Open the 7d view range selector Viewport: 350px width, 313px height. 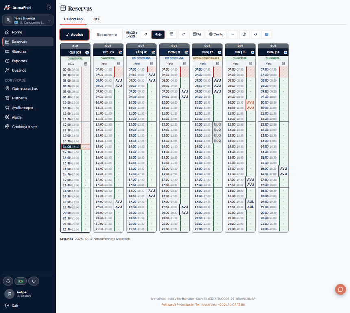(x=197, y=34)
